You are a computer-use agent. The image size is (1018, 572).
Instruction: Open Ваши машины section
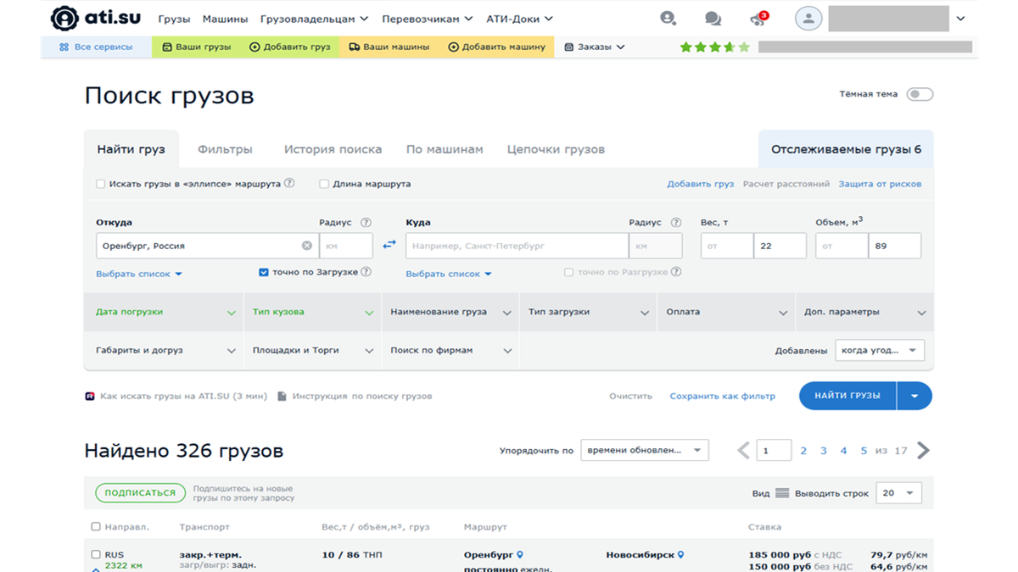pyautogui.click(x=389, y=47)
